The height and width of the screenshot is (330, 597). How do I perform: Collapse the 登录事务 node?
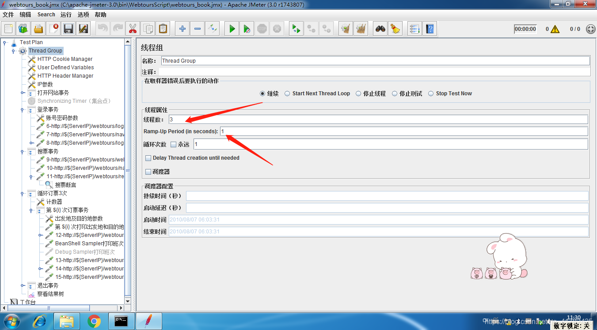coord(23,109)
